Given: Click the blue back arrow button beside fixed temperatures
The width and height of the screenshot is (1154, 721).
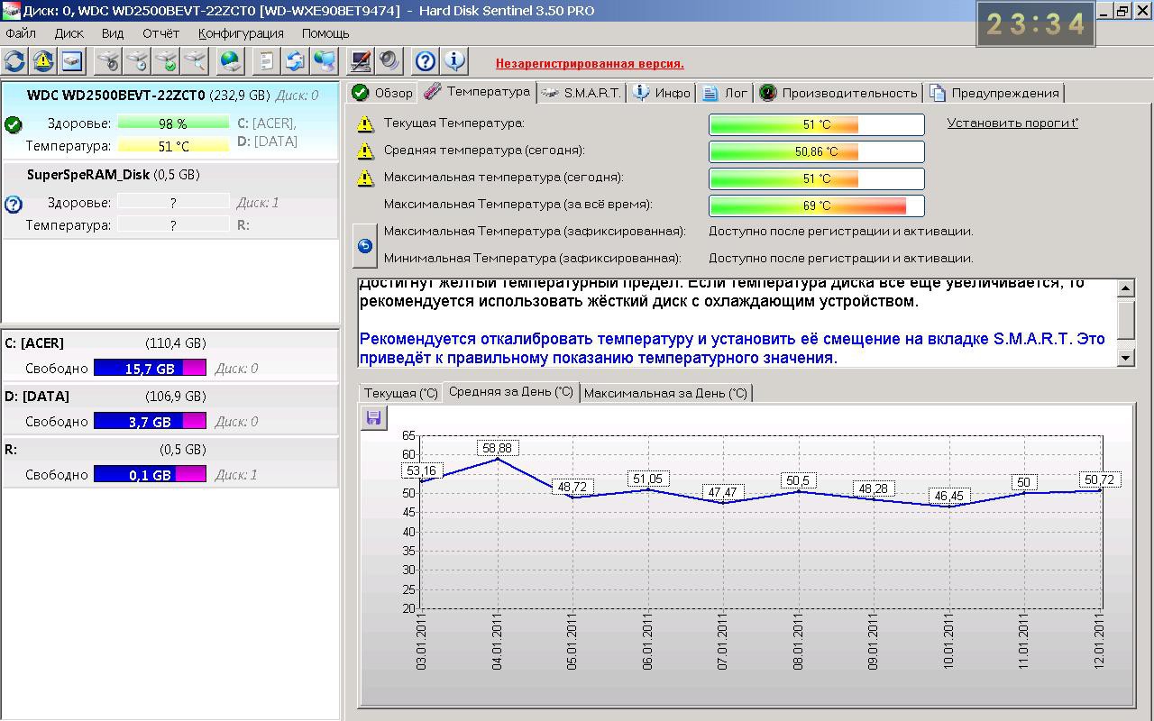Looking at the screenshot, I should pyautogui.click(x=365, y=245).
